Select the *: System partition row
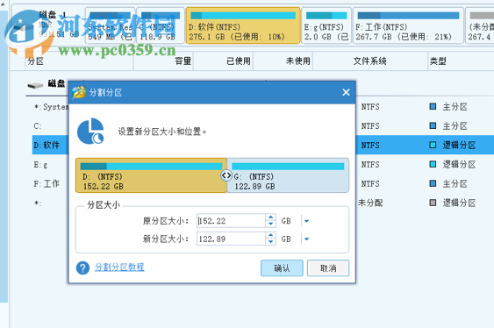 263,107
